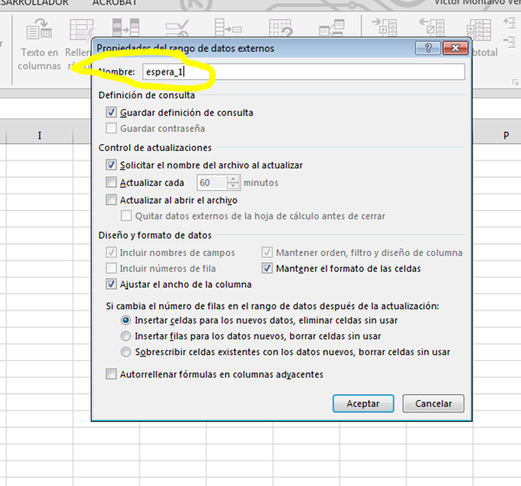Viewport: 521px width, 486px height.
Task: Click Mantener orden, filtro y diseño checkbox
Action: coord(267,253)
